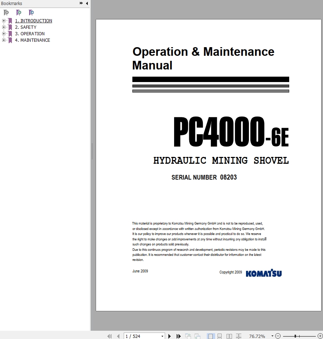Go to first page button
The width and height of the screenshot is (323, 339).
110,336
